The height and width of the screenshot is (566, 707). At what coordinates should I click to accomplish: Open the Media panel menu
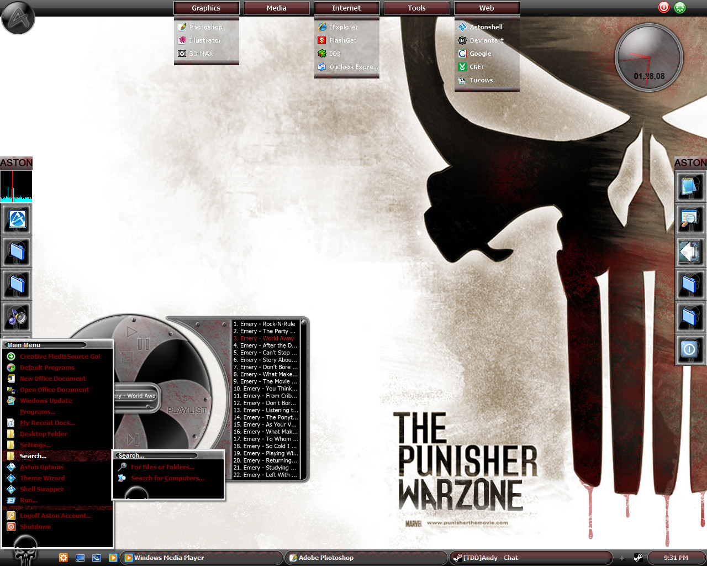pyautogui.click(x=277, y=8)
